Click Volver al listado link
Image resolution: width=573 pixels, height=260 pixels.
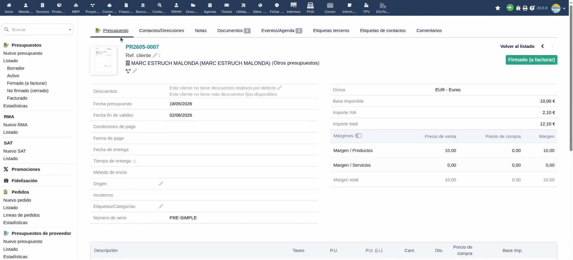tap(517, 46)
